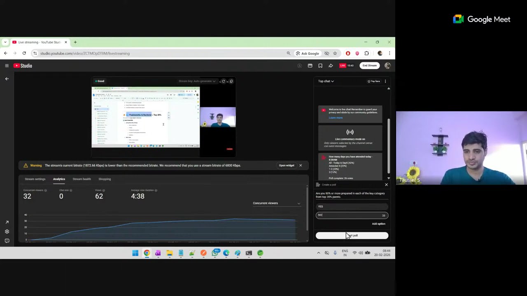Open Microsoft Edge from the taskbar
The width and height of the screenshot is (527, 296).
pyautogui.click(x=226, y=253)
